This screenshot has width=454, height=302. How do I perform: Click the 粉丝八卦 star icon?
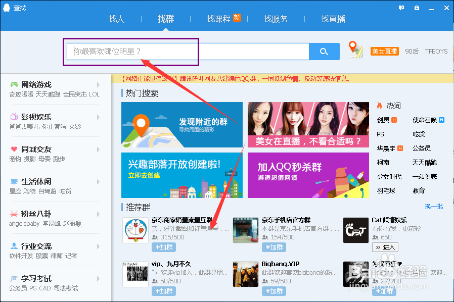(x=14, y=214)
